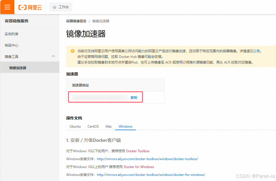
Task: Open the 工作台 workbench button
Action: (61, 7)
